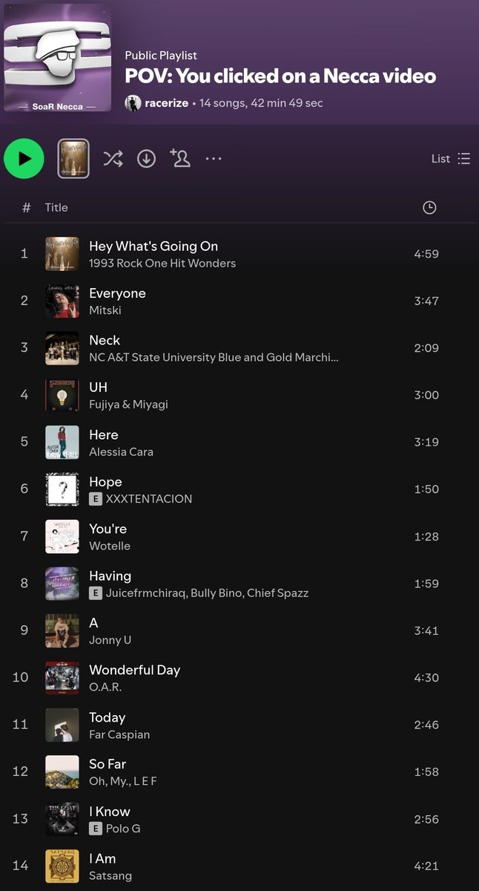Open the playlist cover art image
Screen dimensions: 479x891
pyautogui.click(x=58, y=58)
